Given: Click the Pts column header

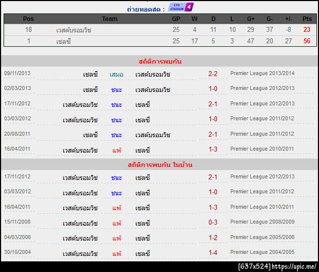Looking at the screenshot, I should point(307,19).
